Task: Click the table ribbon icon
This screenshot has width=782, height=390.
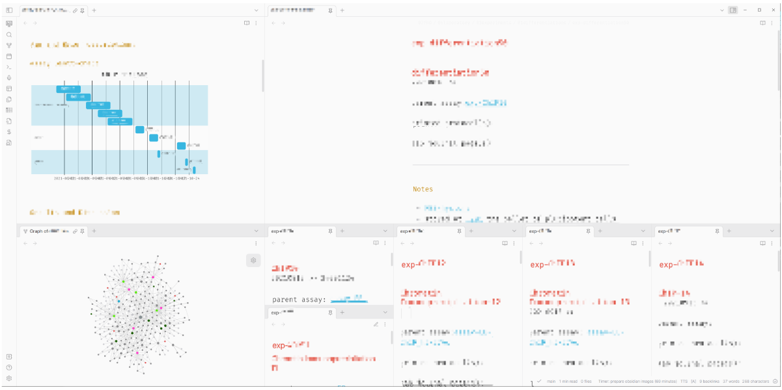Action: [x=9, y=110]
